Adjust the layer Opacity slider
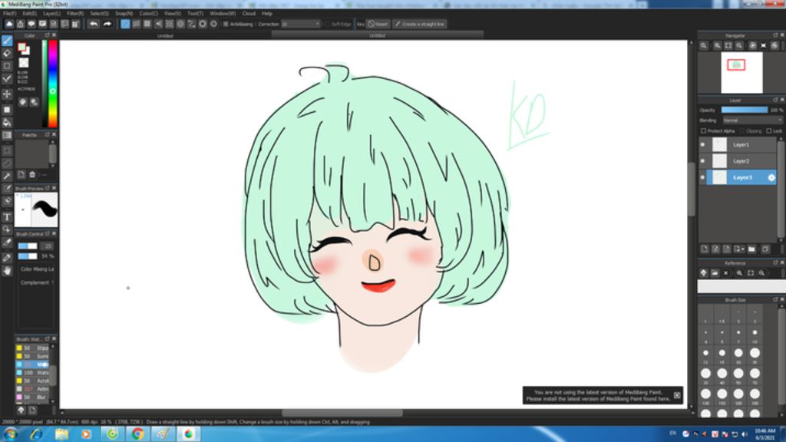Screen dimensions: 786x442 [745, 110]
